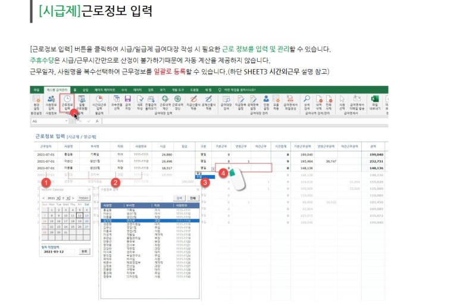This screenshot has height=306, width=460.
Task: Click the employee search text field
Action: tap(132, 198)
